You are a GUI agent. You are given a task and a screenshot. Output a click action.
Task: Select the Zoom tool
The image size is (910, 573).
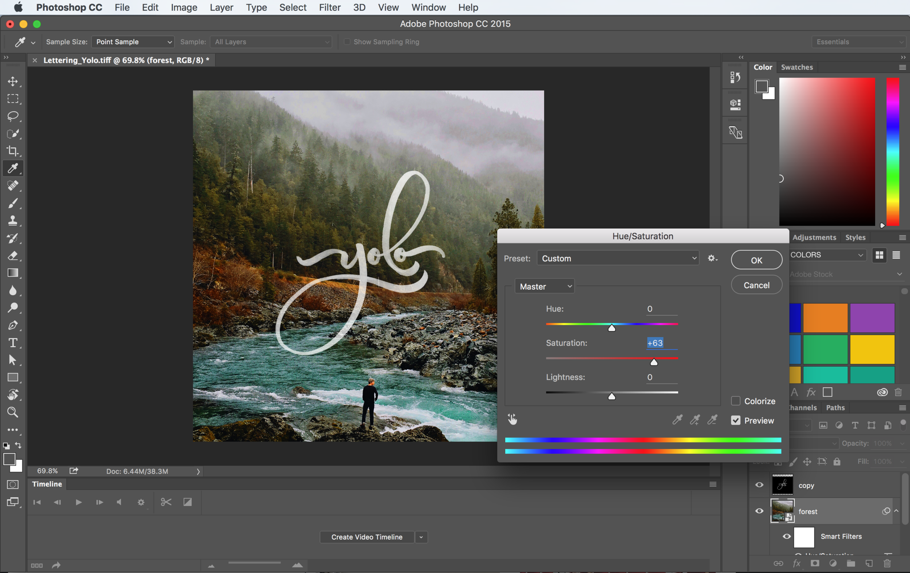pyautogui.click(x=13, y=412)
